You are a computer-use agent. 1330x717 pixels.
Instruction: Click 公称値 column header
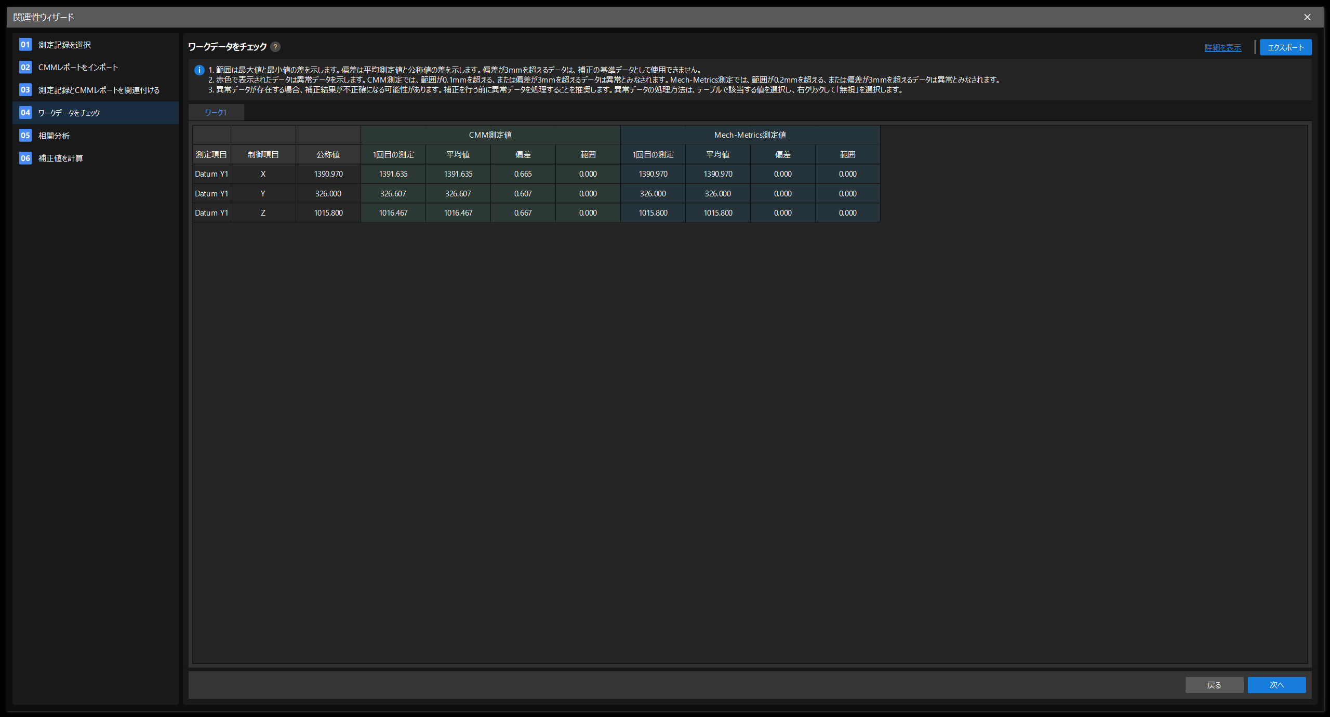(x=328, y=155)
